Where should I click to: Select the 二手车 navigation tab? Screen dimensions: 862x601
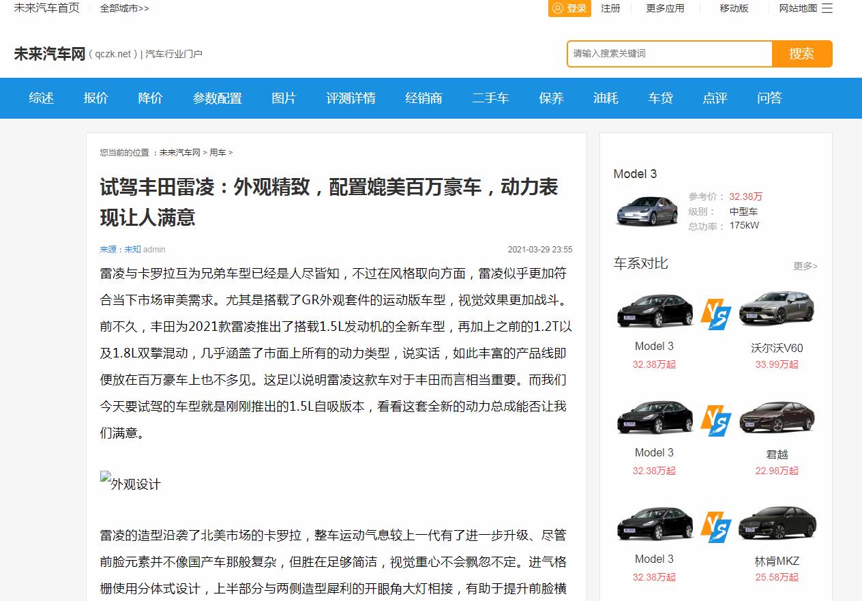[x=490, y=98]
